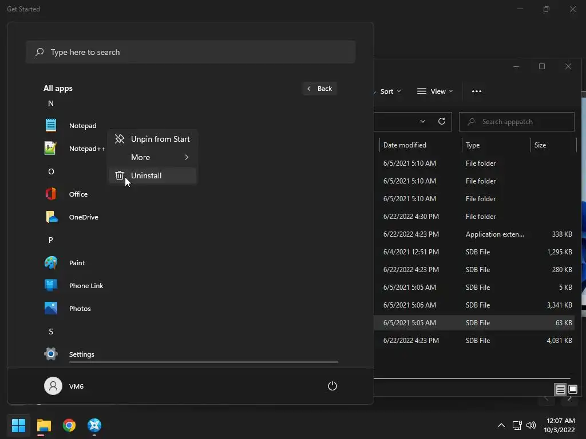Click the Start menu search box

191,52
